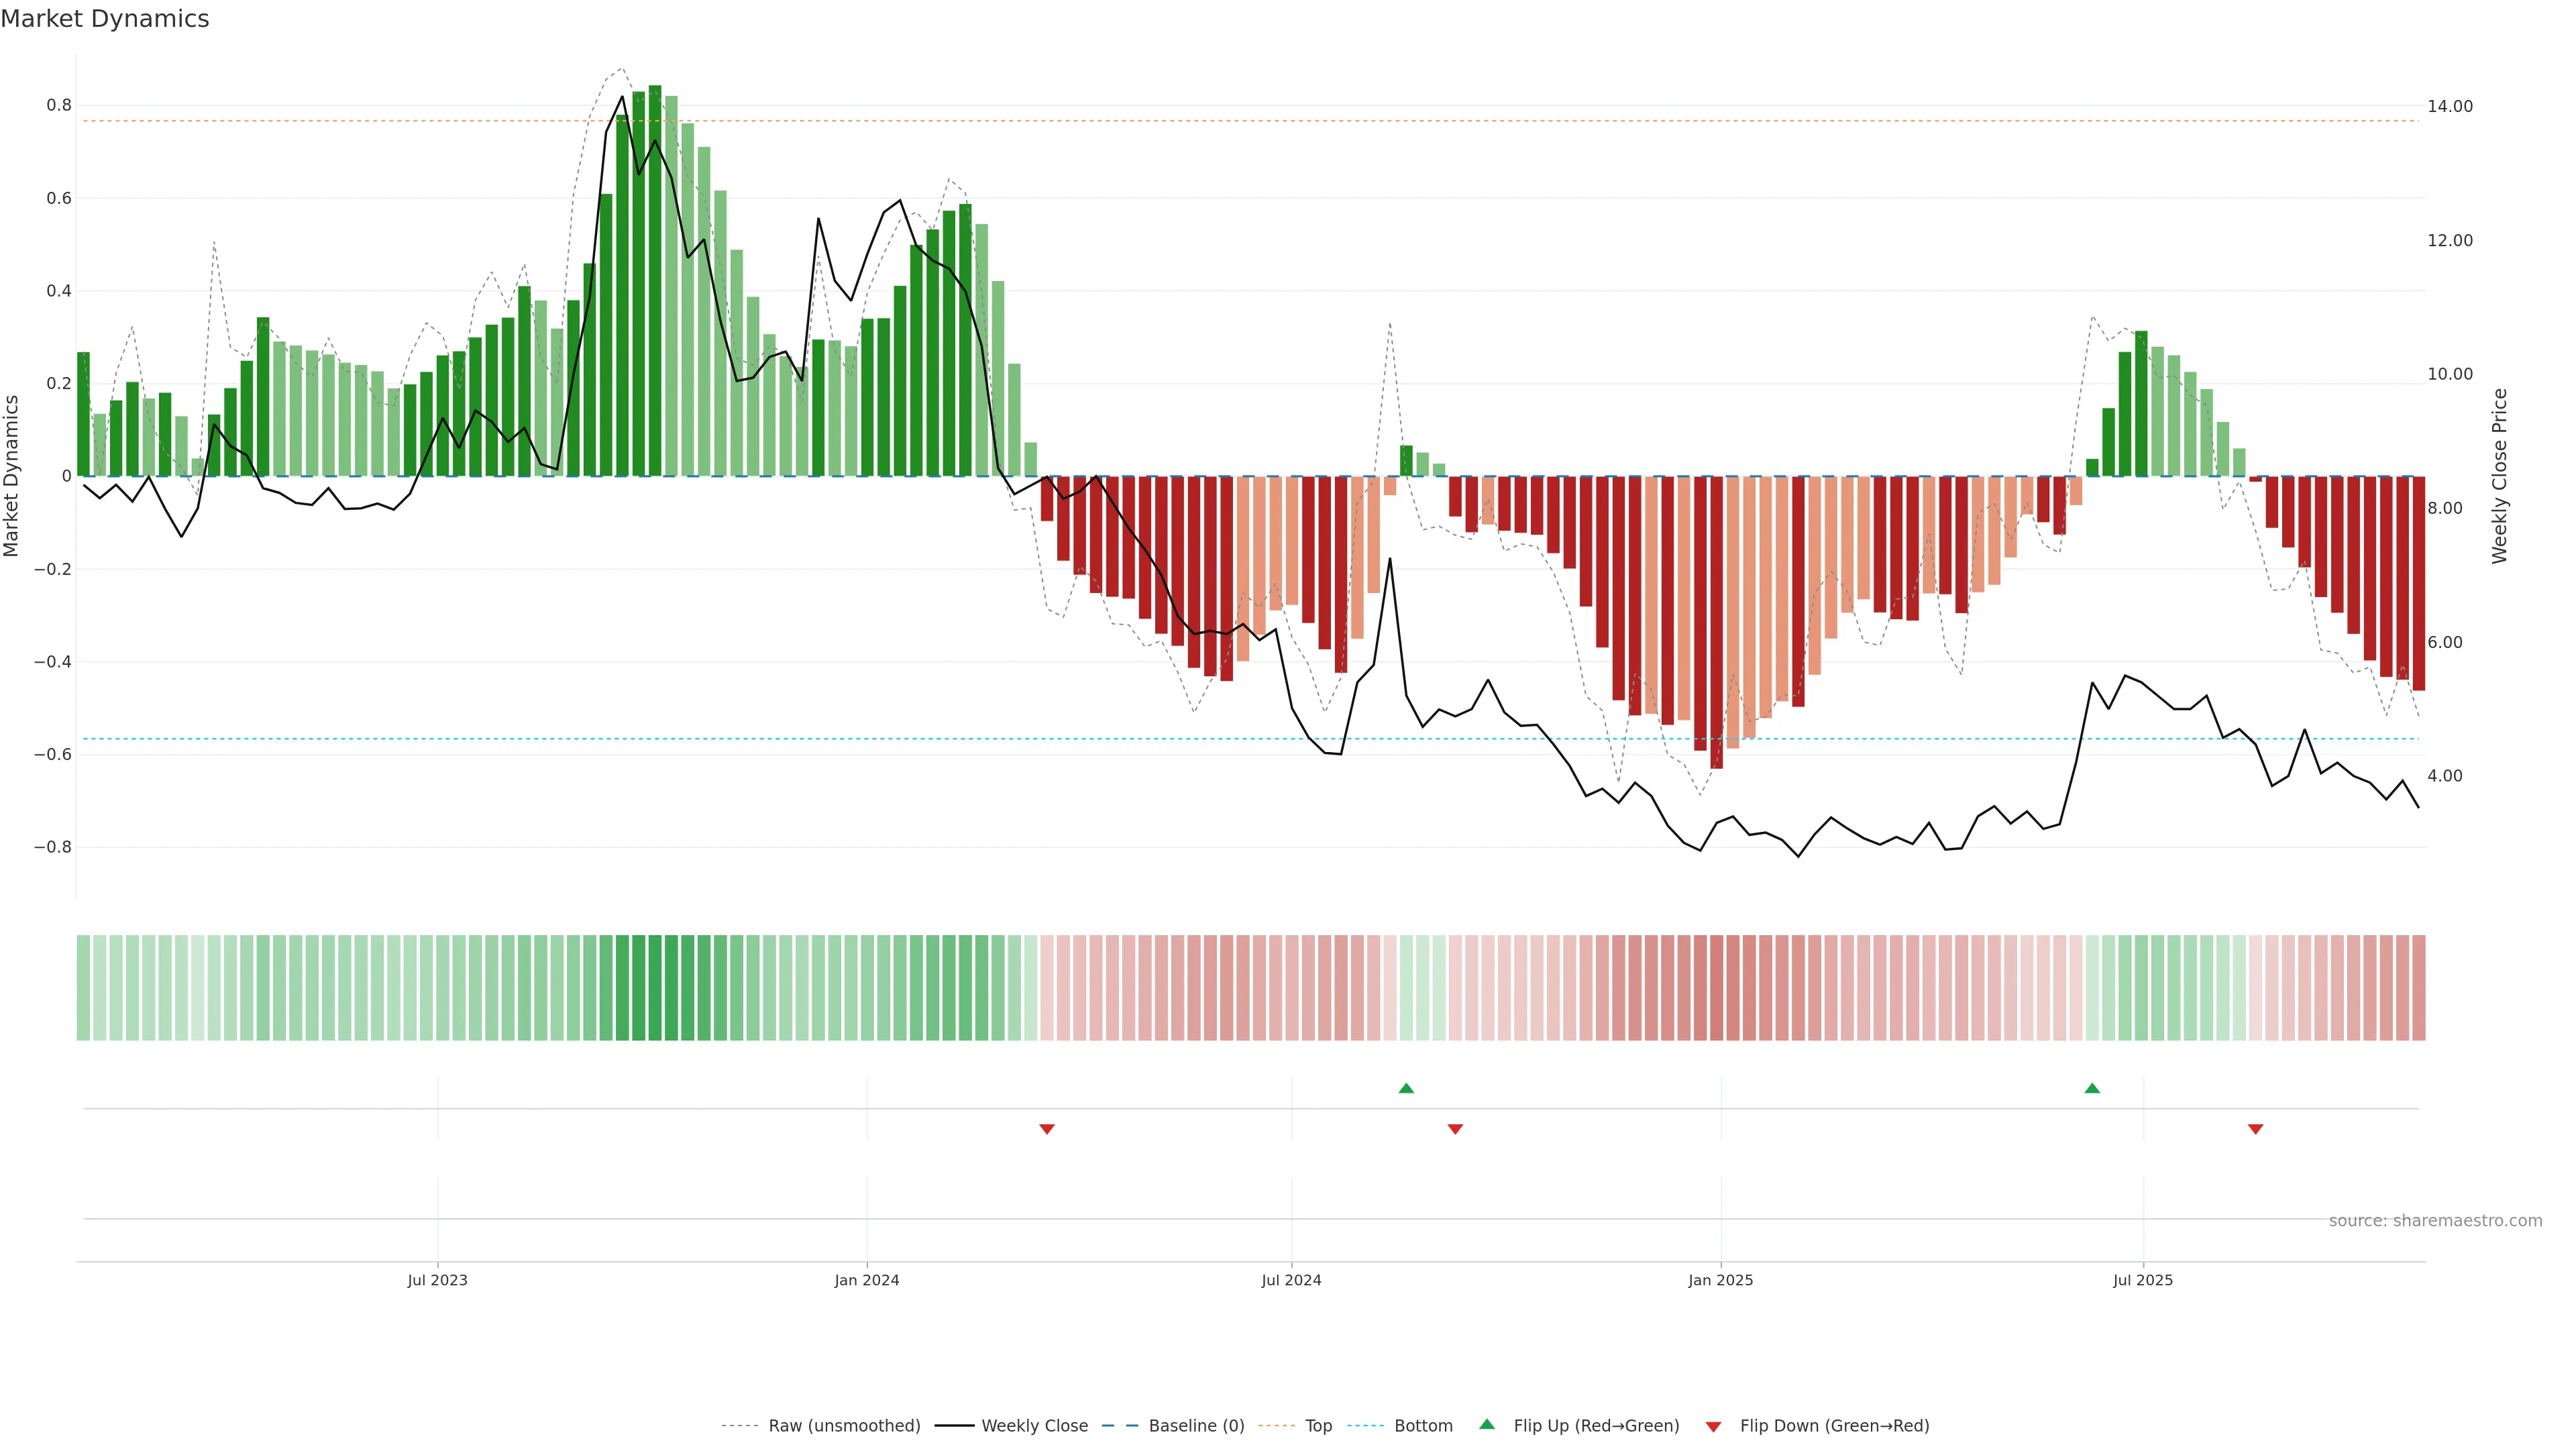This screenshot has width=2576, height=1449.
Task: Click the source: sharemaestro.com text
Action: pos(2435,1221)
